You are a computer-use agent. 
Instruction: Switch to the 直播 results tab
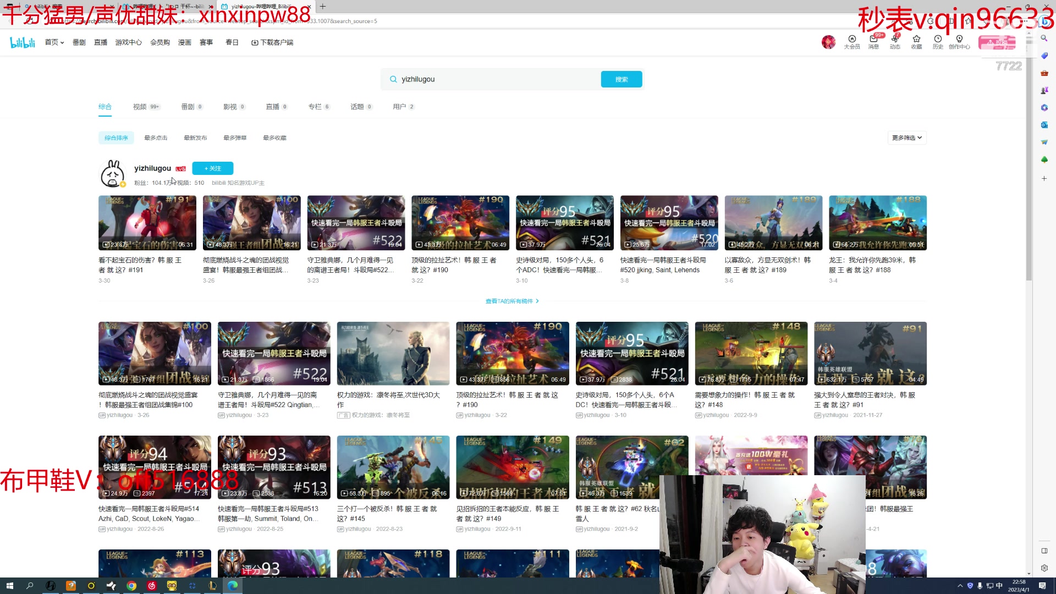tap(277, 107)
